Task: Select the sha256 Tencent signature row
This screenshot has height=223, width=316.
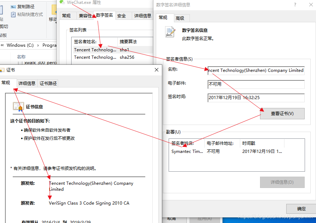Action: [113, 57]
